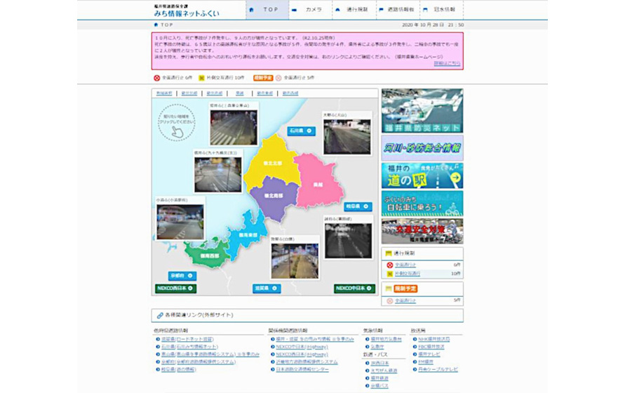Click the orange 規制予定 badge below the notice
Screen dimensions: 625x393
coord(263,78)
